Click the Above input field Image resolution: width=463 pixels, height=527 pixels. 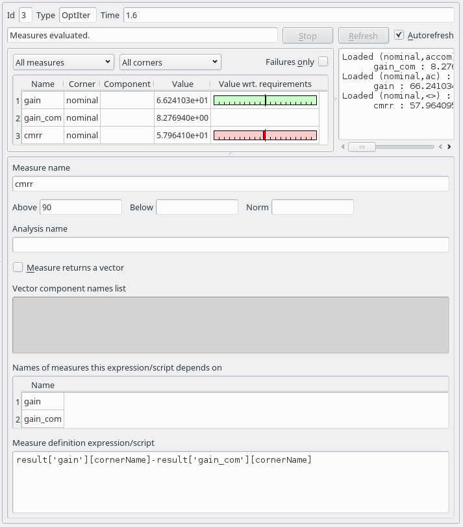click(81, 207)
